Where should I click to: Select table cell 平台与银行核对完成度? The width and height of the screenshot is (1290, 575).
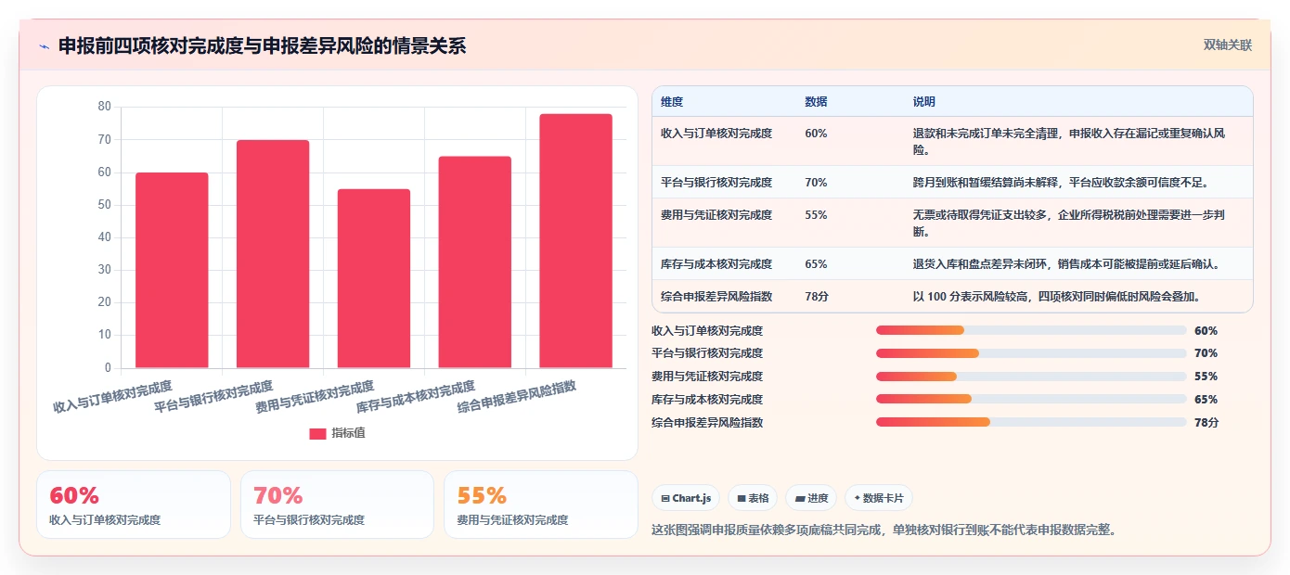click(716, 183)
